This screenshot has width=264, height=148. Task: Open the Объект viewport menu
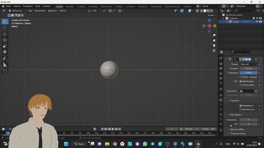[x=63, y=11]
